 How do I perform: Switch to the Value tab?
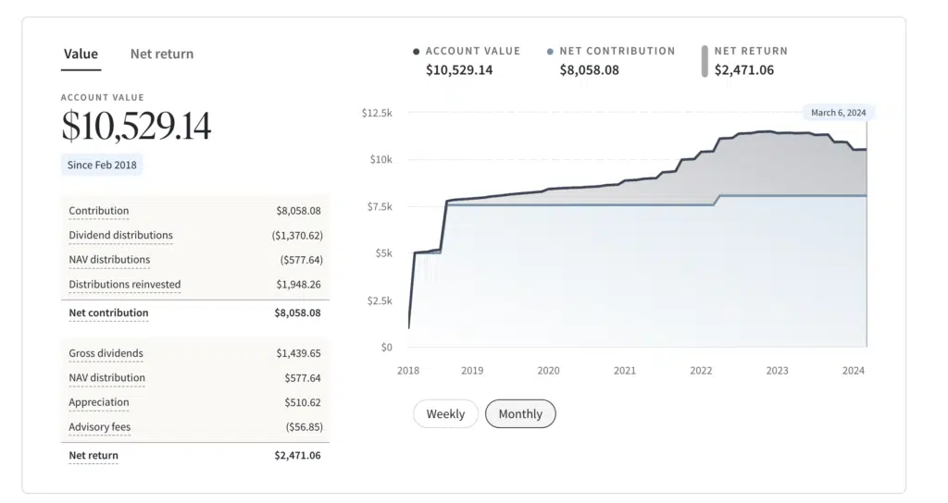coord(81,54)
